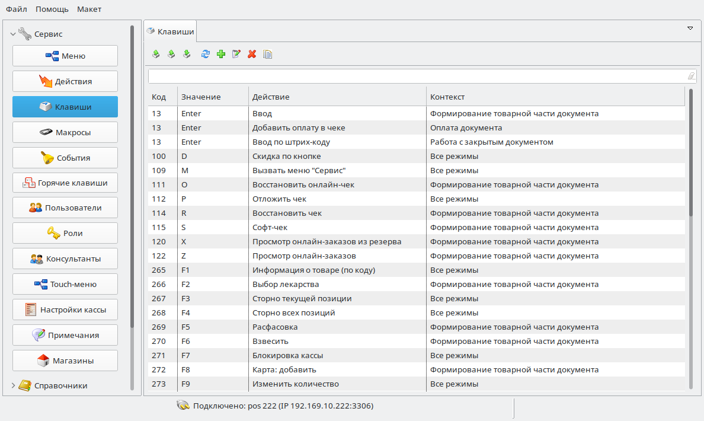The image size is (704, 421).
Task: Edit the selected key using the pencil icon
Action: coord(236,55)
